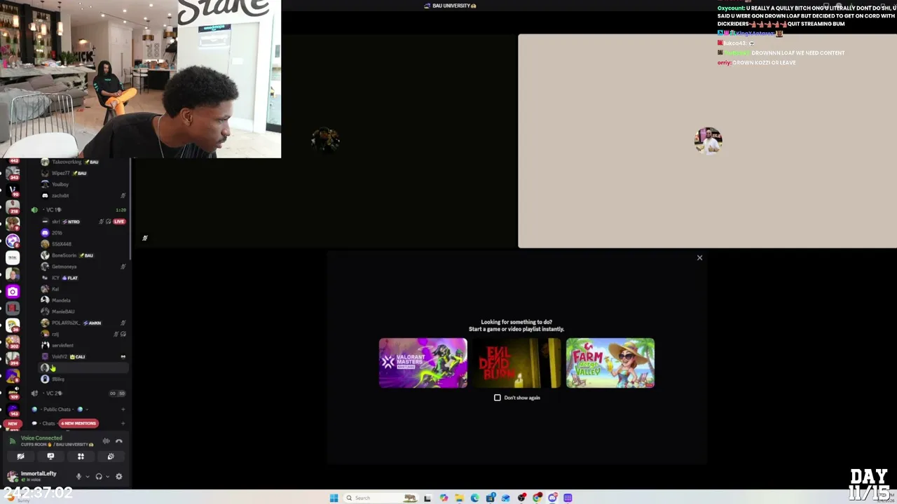
Task: Add a channel to Chats category
Action: (123, 423)
